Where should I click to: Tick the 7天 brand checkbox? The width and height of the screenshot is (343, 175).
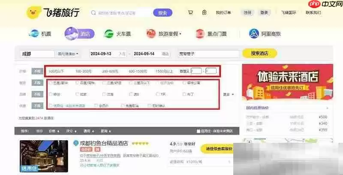pyautogui.click(x=158, y=94)
